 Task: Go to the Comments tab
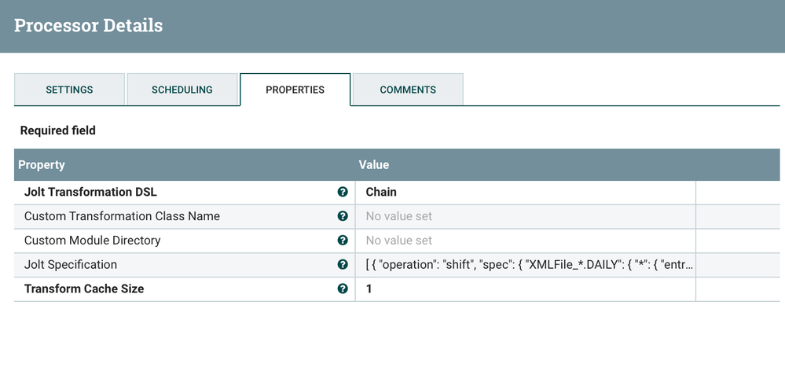pyautogui.click(x=408, y=90)
